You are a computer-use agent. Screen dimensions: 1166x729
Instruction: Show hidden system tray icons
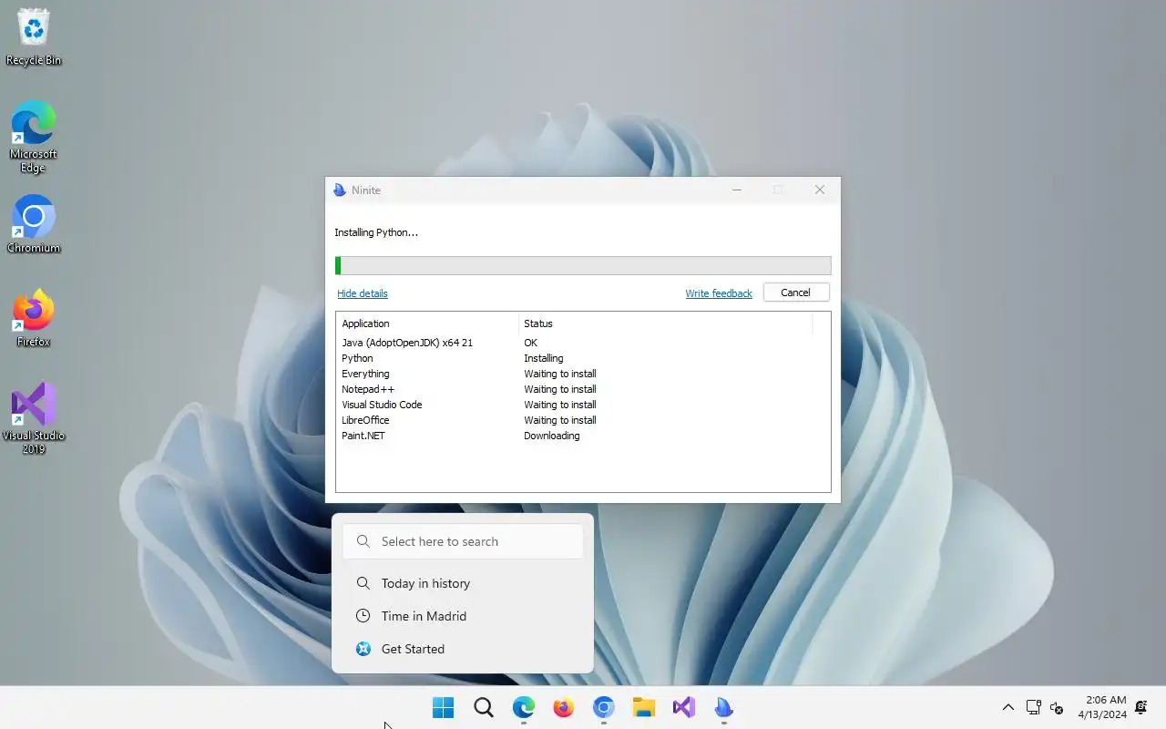click(x=1008, y=707)
